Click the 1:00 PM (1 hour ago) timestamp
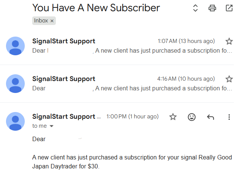Screen dimensions: 235x174 132,116
